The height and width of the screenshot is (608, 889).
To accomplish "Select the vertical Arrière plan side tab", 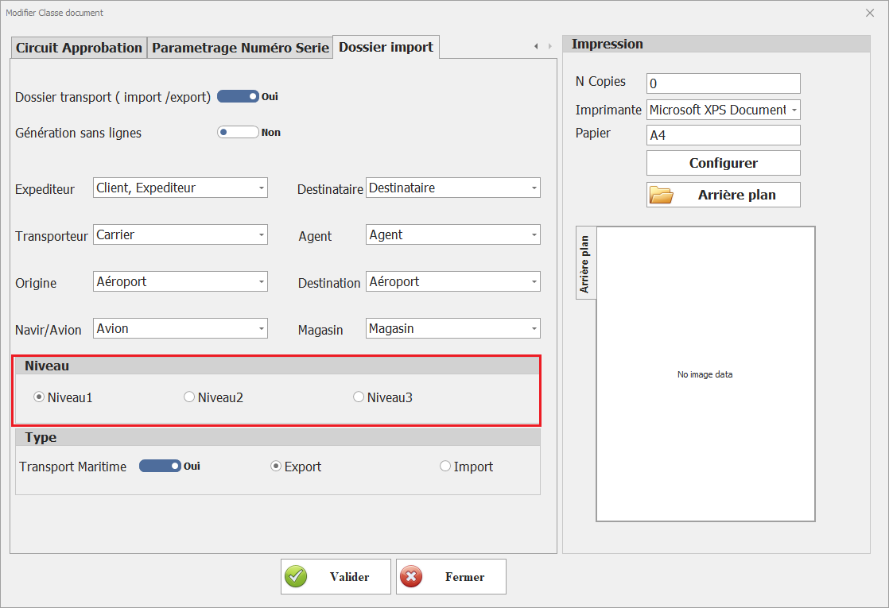I will (585, 264).
